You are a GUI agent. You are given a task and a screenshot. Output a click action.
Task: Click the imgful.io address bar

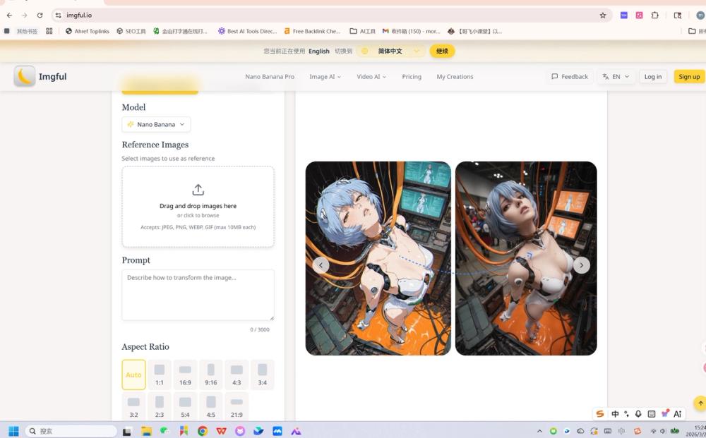click(x=331, y=16)
